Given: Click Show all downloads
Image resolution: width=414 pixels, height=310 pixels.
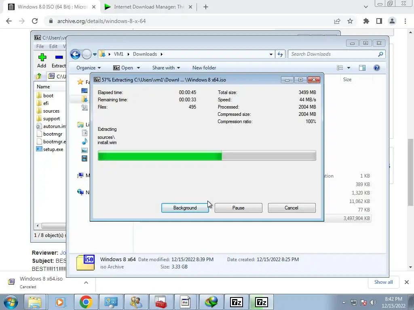Looking at the screenshot, I should [383, 282].
